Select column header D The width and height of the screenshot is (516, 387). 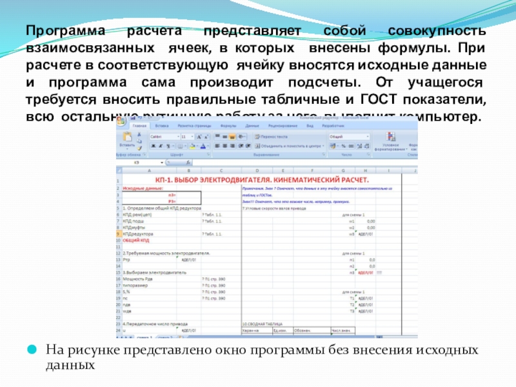pos(257,170)
